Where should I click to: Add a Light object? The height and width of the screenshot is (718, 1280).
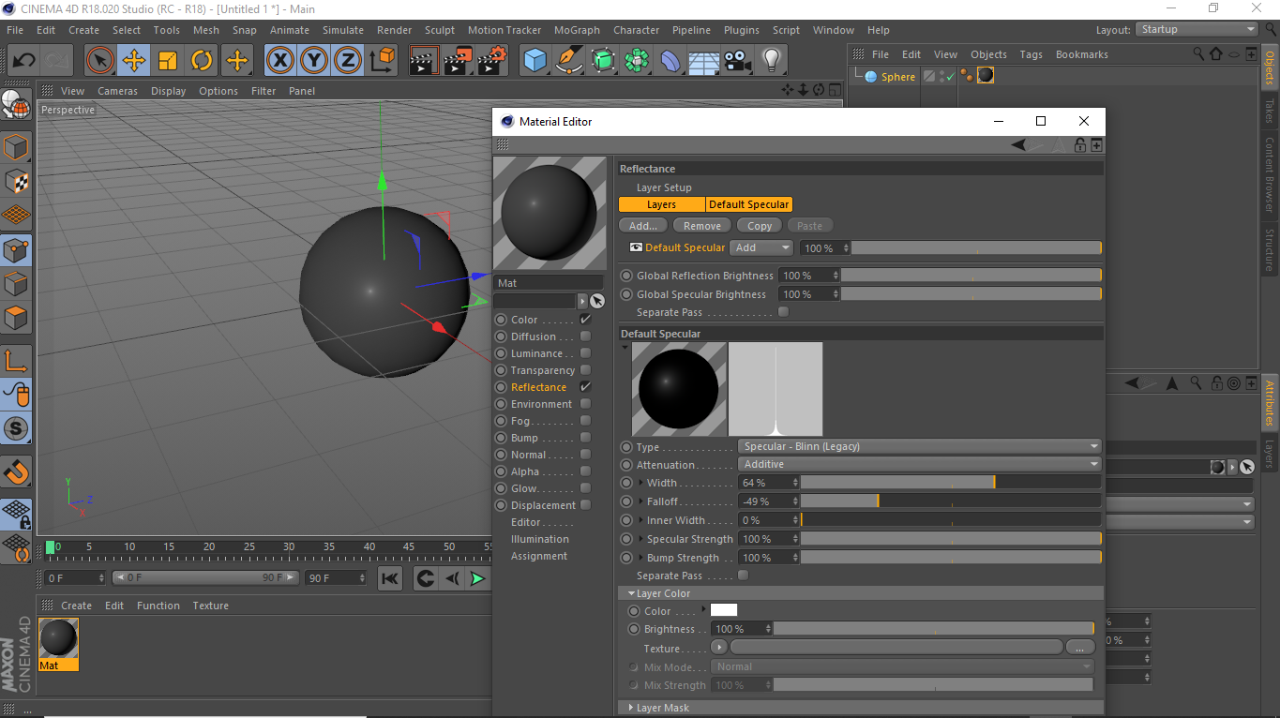tap(772, 61)
